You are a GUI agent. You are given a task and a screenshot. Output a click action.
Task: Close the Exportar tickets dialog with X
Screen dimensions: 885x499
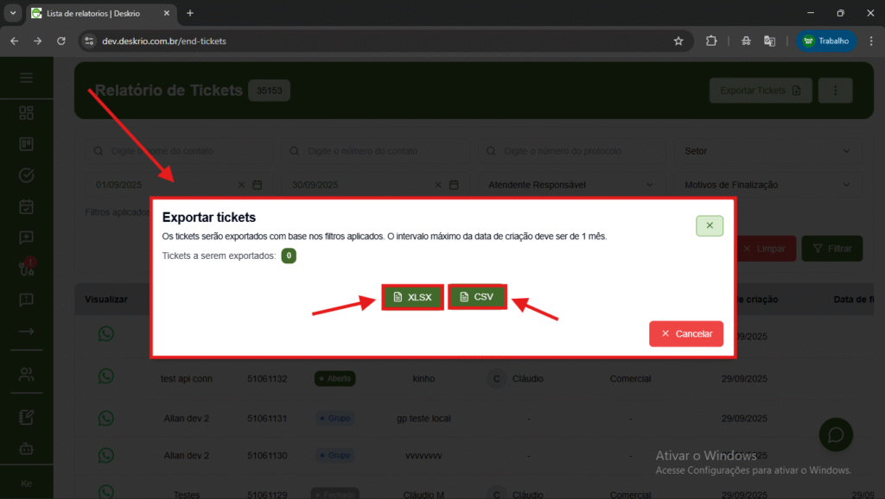coord(709,225)
